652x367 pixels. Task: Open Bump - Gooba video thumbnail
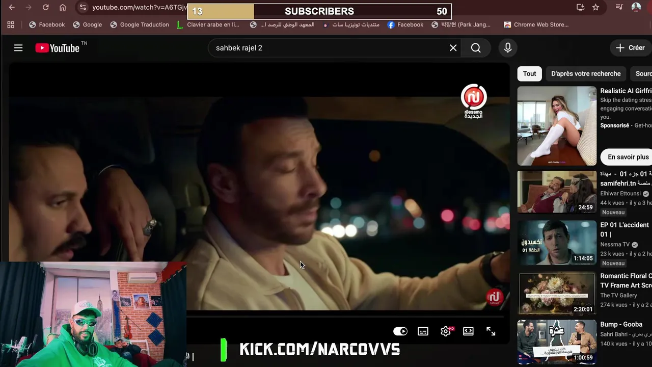pos(557,342)
